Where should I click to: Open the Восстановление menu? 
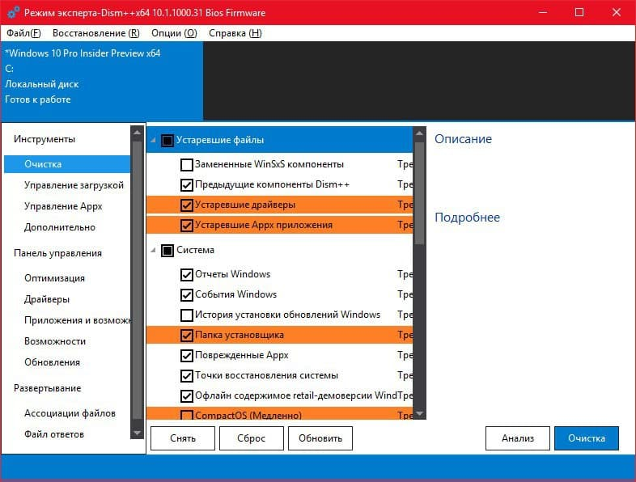tap(96, 33)
